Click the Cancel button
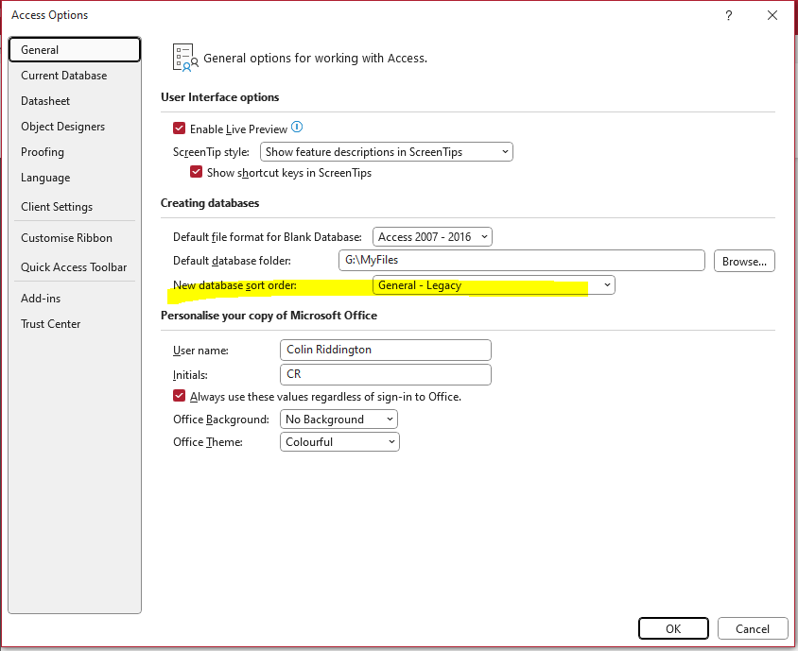Image resolution: width=798 pixels, height=651 pixels. pos(753,628)
